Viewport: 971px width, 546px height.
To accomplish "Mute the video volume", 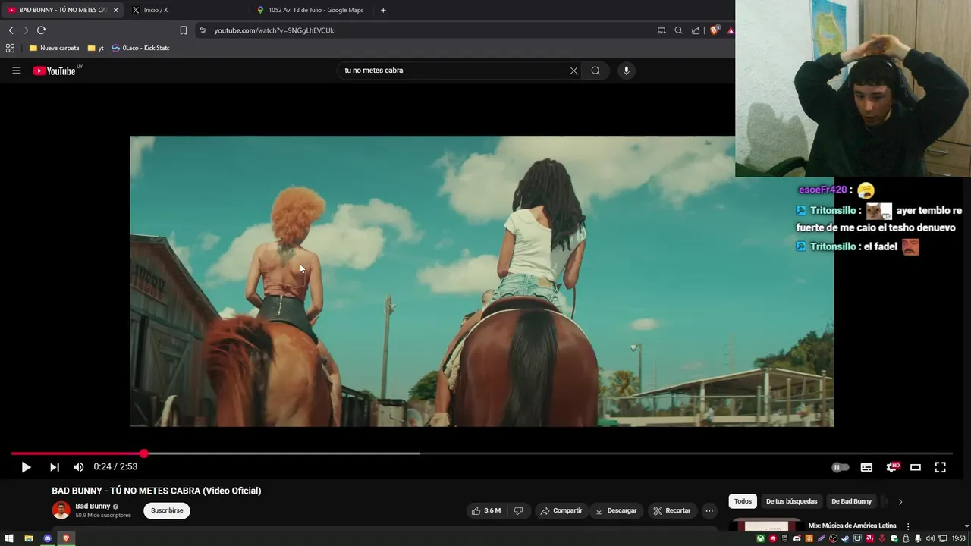I will tap(78, 467).
